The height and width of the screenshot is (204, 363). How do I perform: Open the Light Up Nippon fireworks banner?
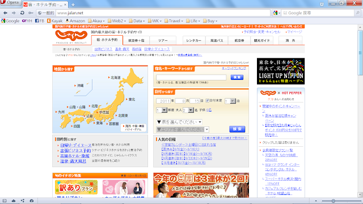click(x=281, y=71)
